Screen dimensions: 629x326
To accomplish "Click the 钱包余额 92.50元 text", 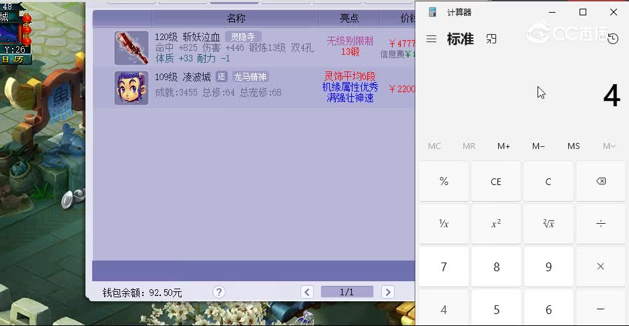I will [142, 293].
